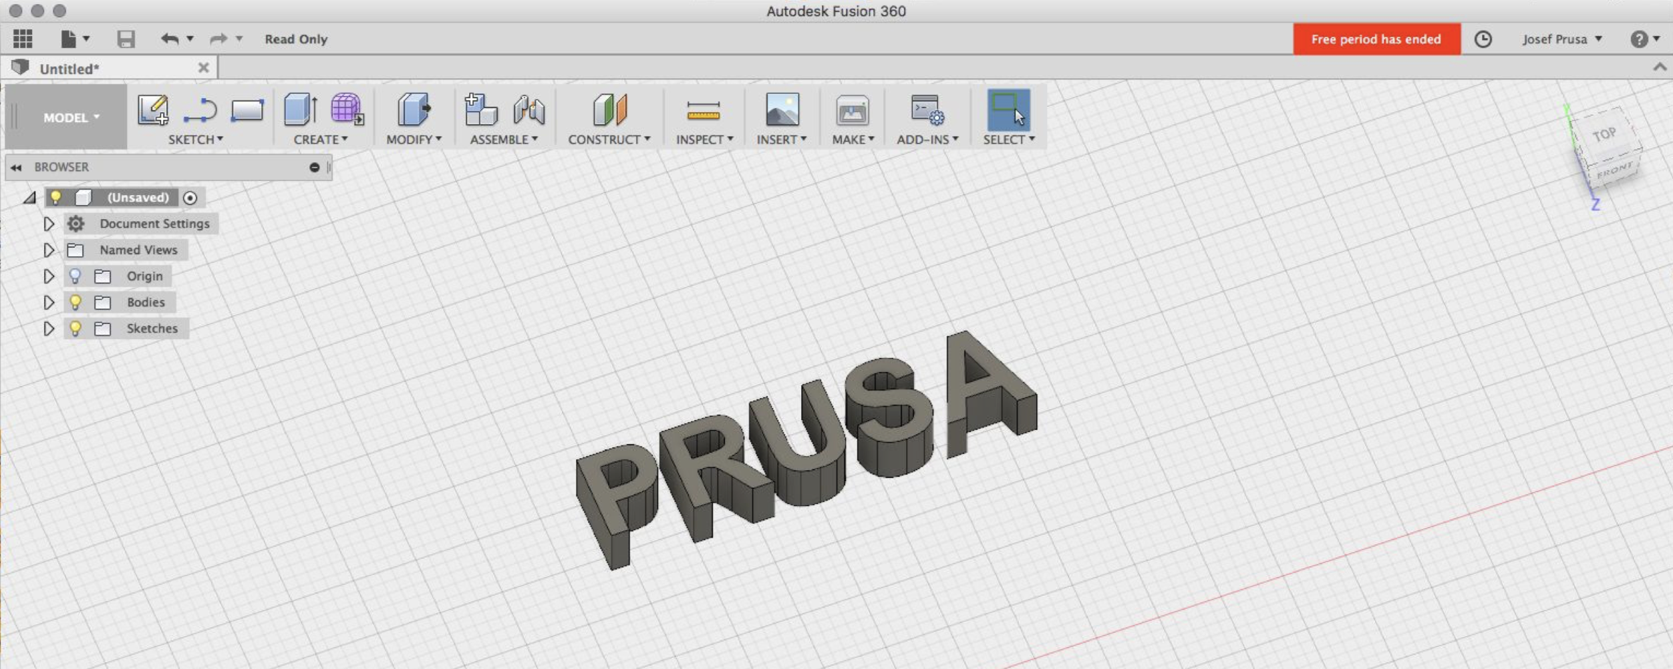Screen dimensions: 1673x669
Task: Select the Add-Ins scripts icon
Action: pyautogui.click(x=927, y=109)
